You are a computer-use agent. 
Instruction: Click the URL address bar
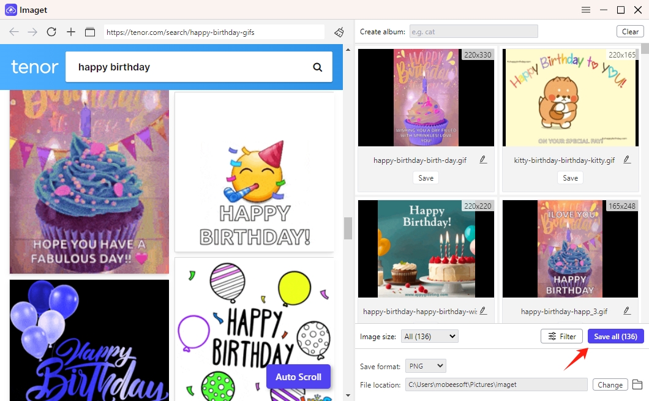[214, 32]
